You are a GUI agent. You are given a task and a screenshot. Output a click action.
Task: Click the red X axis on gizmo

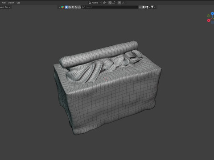209,20
